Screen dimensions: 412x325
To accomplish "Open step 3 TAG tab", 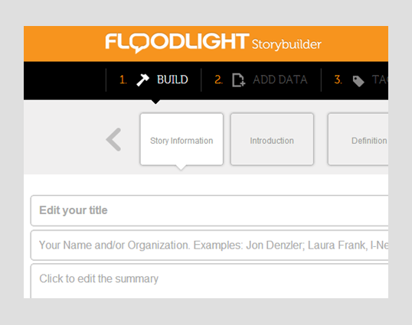I will coord(355,80).
